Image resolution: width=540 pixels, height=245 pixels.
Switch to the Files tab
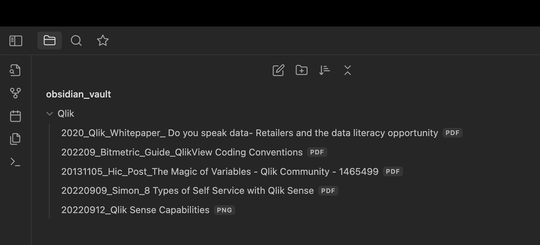(x=49, y=40)
